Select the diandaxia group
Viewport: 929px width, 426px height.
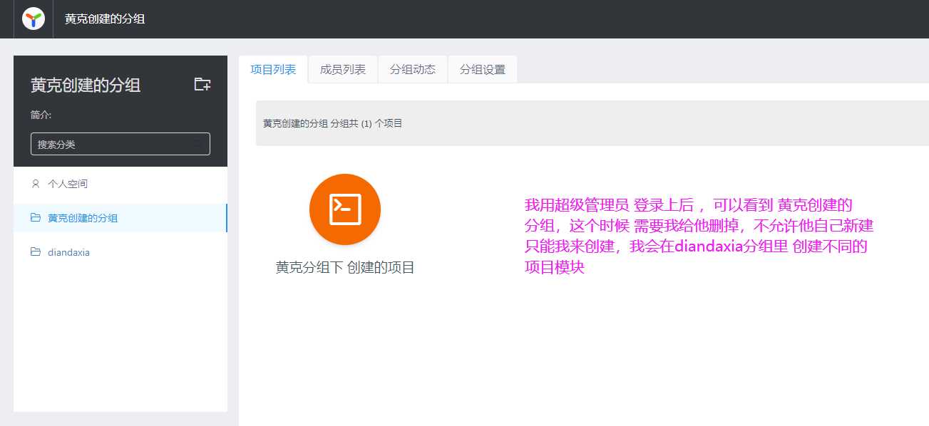pyautogui.click(x=120, y=252)
